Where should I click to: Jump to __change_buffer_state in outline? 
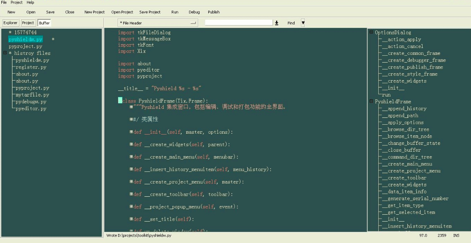pyautogui.click(x=411, y=143)
